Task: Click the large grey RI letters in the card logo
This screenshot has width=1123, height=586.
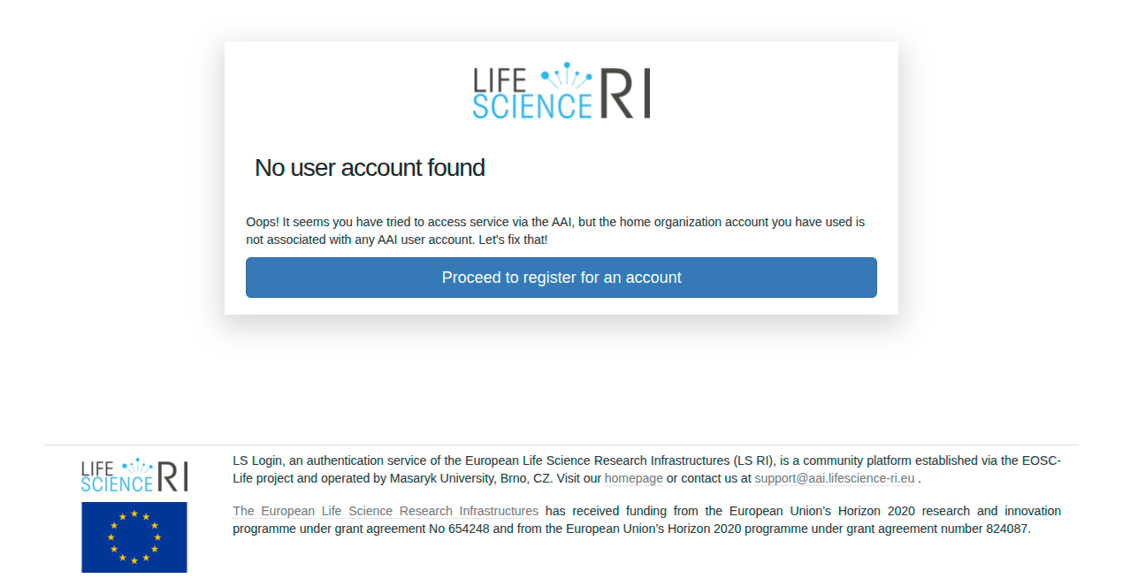Action: tap(625, 93)
